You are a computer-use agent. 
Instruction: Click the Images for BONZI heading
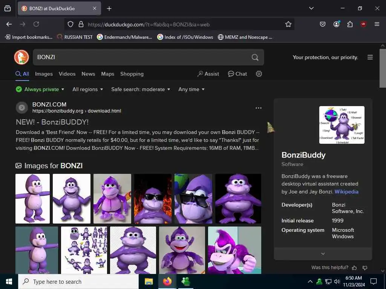[x=49, y=166]
